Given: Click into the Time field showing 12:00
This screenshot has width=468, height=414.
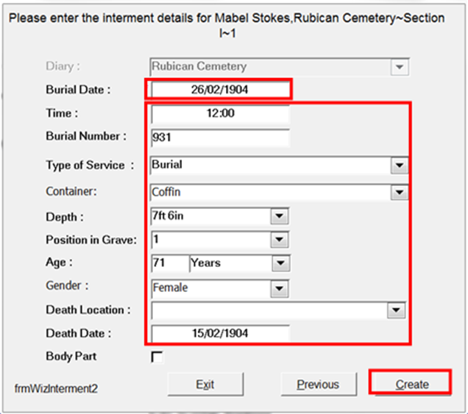Looking at the screenshot, I should (220, 113).
